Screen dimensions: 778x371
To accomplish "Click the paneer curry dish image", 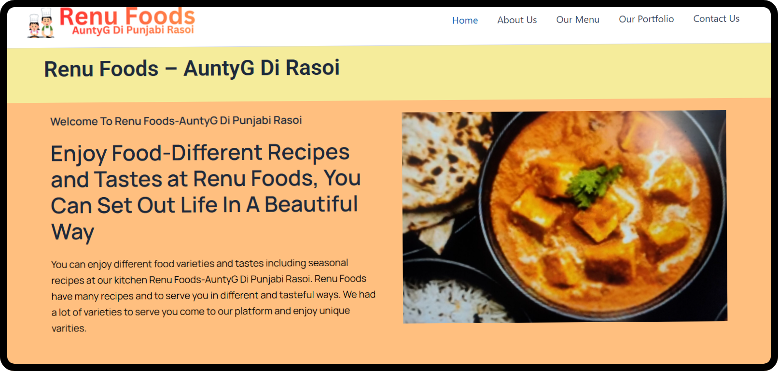I will click(565, 216).
